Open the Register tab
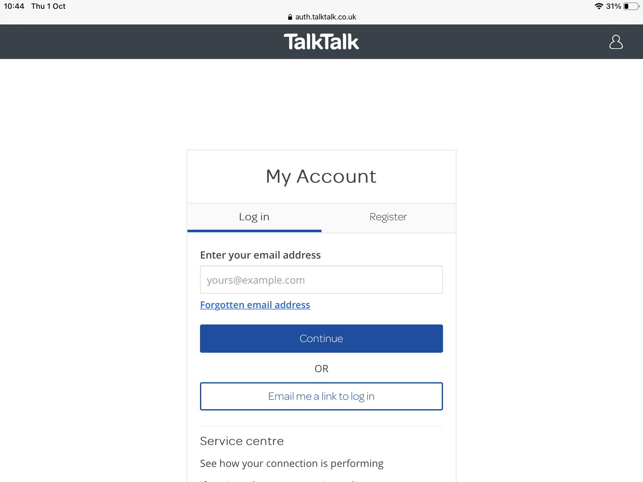This screenshot has width=643, height=482. point(388,217)
